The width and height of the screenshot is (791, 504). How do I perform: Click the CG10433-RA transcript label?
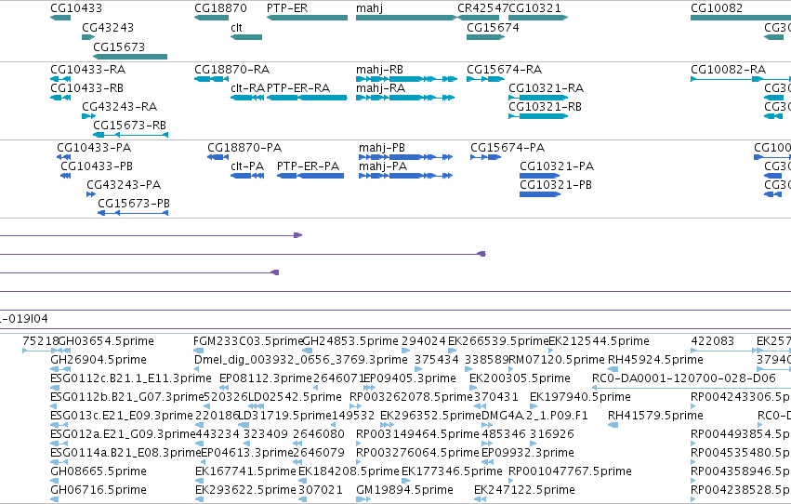click(x=87, y=69)
